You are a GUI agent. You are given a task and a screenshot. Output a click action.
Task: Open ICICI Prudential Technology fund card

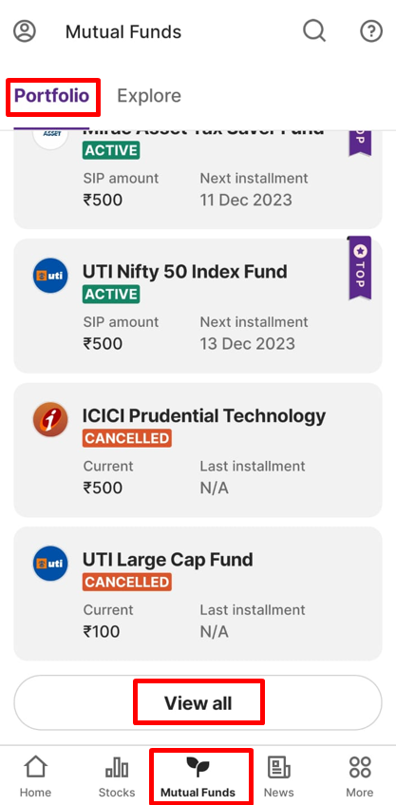click(198, 450)
